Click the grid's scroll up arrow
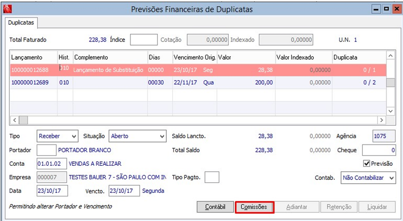 (390, 55)
